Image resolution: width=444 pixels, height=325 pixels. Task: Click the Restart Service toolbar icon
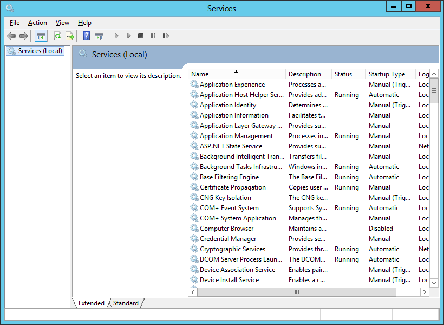[166, 36]
